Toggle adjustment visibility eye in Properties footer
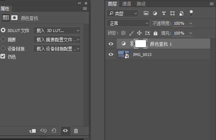Screen dimensions: 216x140 [66, 131]
